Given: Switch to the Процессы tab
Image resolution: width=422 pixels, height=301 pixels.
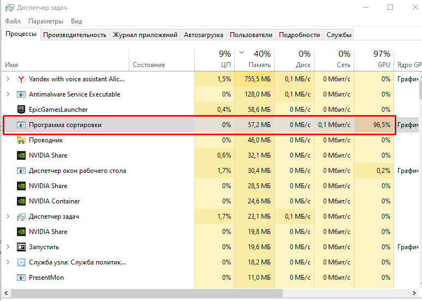Looking at the screenshot, I should click(x=21, y=34).
